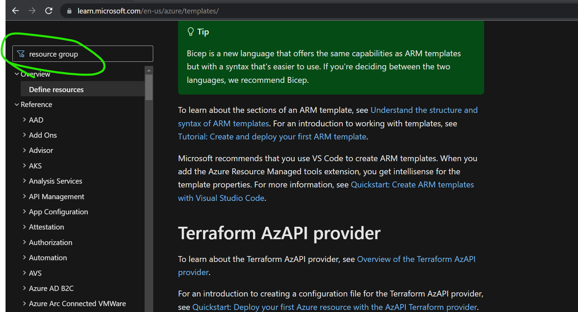The image size is (578, 312).
Task: Open 'Understand the structure and syntax' link
Action: pyautogui.click(x=328, y=117)
